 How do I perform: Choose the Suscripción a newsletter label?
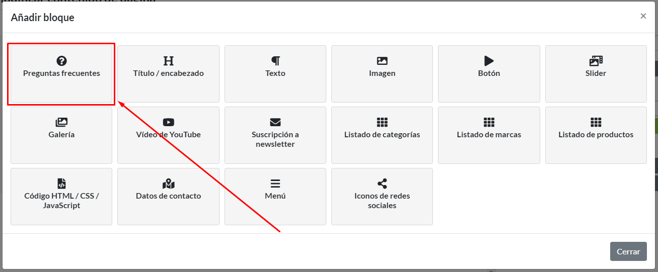point(275,139)
